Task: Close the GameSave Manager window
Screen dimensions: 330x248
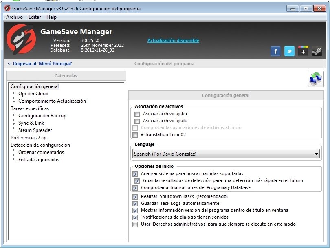Action: (x=319, y=9)
